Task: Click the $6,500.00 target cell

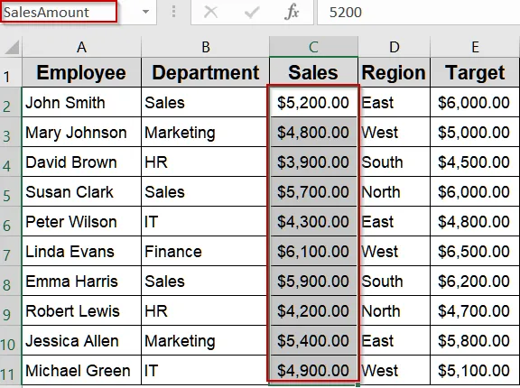Action: point(475,252)
